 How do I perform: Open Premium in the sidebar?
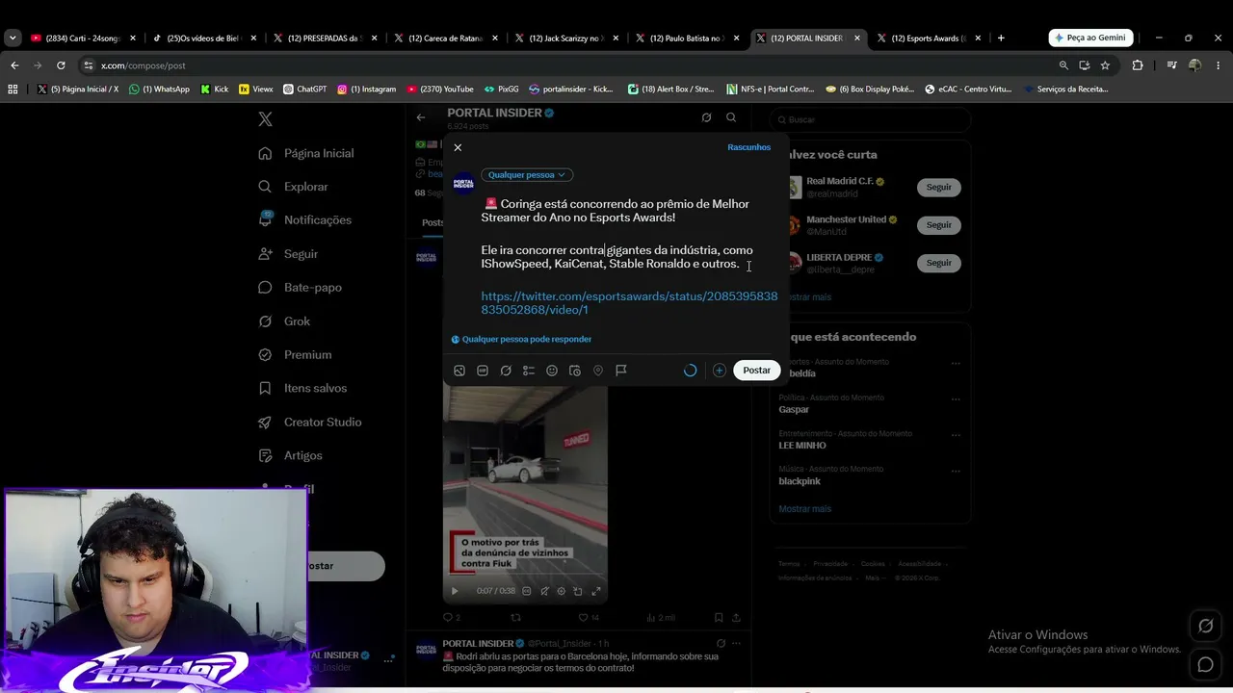[x=296, y=355]
